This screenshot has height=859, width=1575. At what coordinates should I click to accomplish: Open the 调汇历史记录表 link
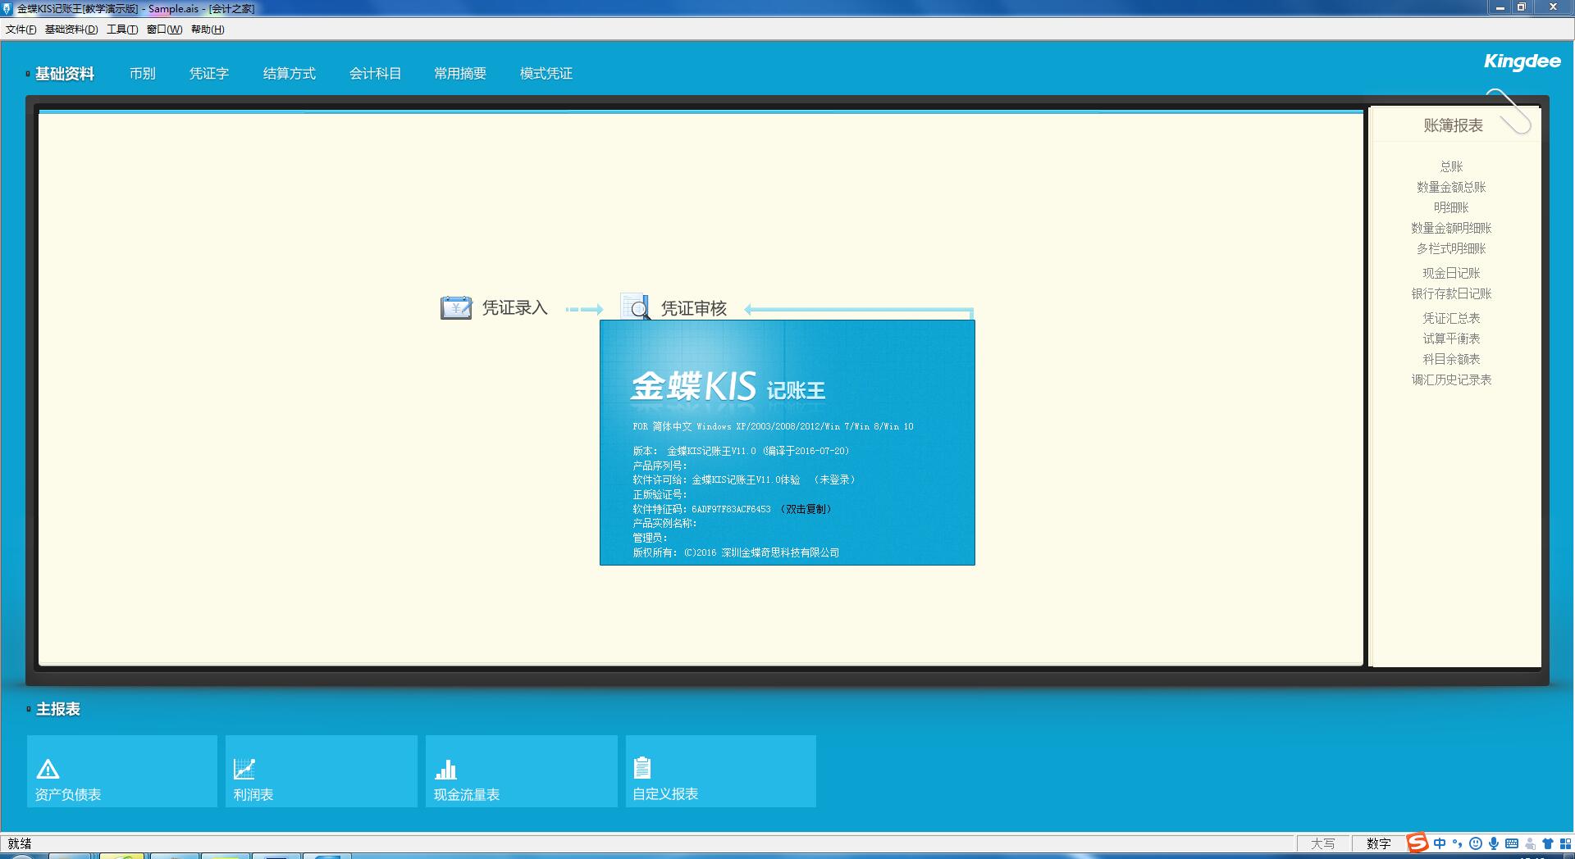(x=1452, y=380)
